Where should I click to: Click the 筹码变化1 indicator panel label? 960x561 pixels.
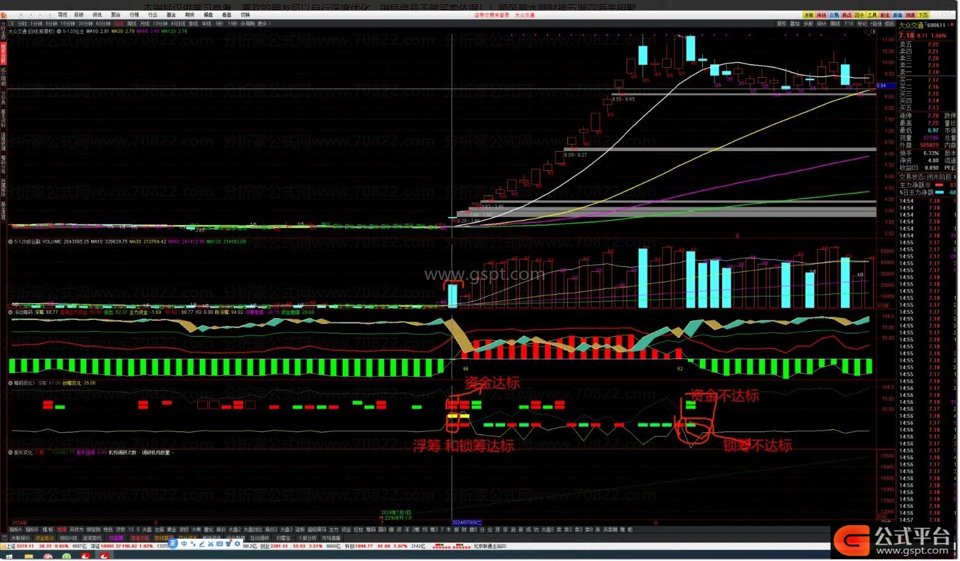[x=24, y=383]
